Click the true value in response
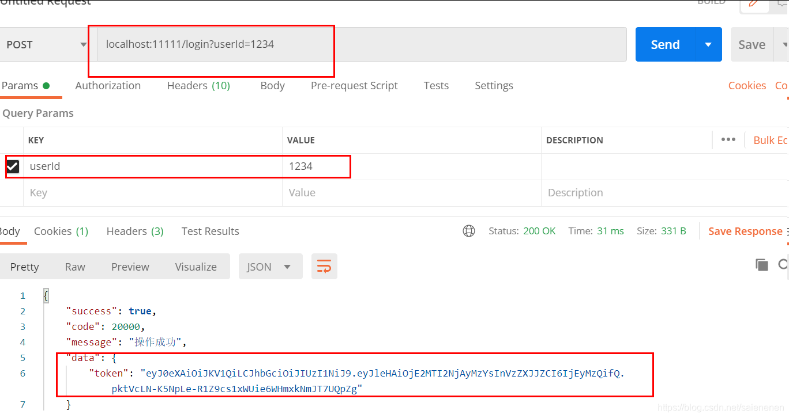 click(x=140, y=311)
